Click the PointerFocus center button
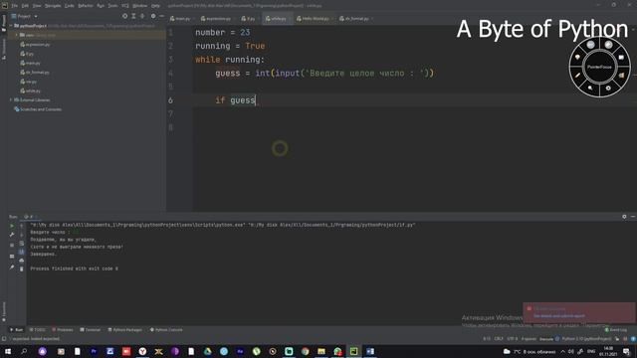Screen dimensions: 637x358 [599, 67]
